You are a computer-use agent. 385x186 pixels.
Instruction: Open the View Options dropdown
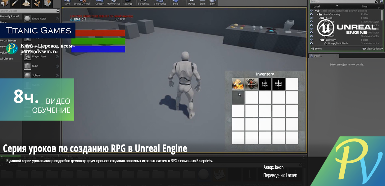373,49
